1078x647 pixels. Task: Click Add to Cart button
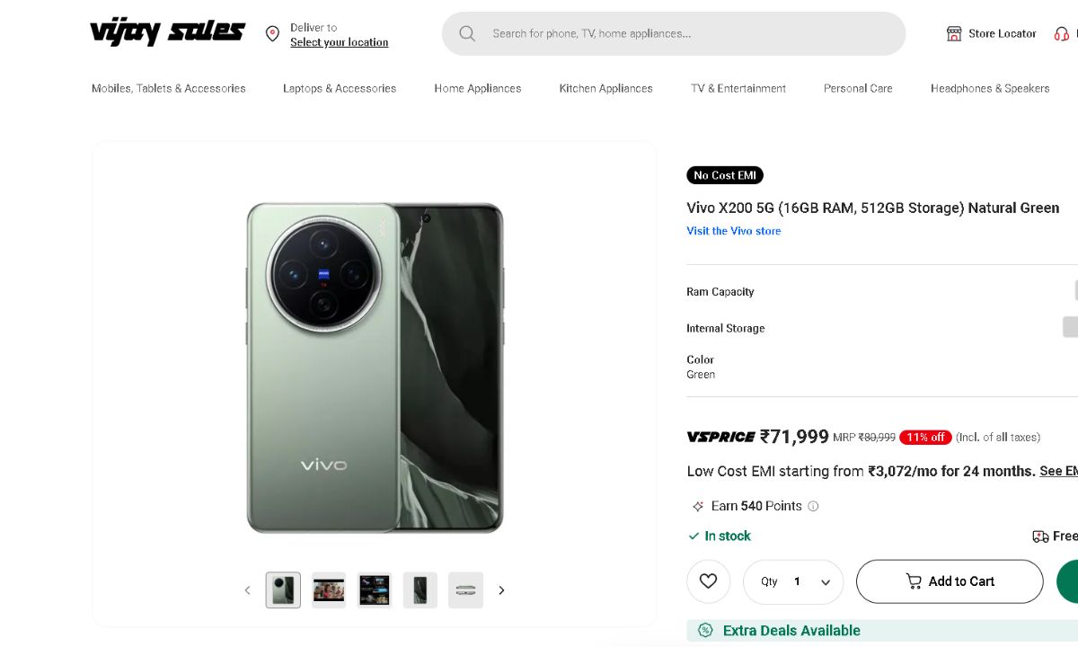[x=950, y=581]
